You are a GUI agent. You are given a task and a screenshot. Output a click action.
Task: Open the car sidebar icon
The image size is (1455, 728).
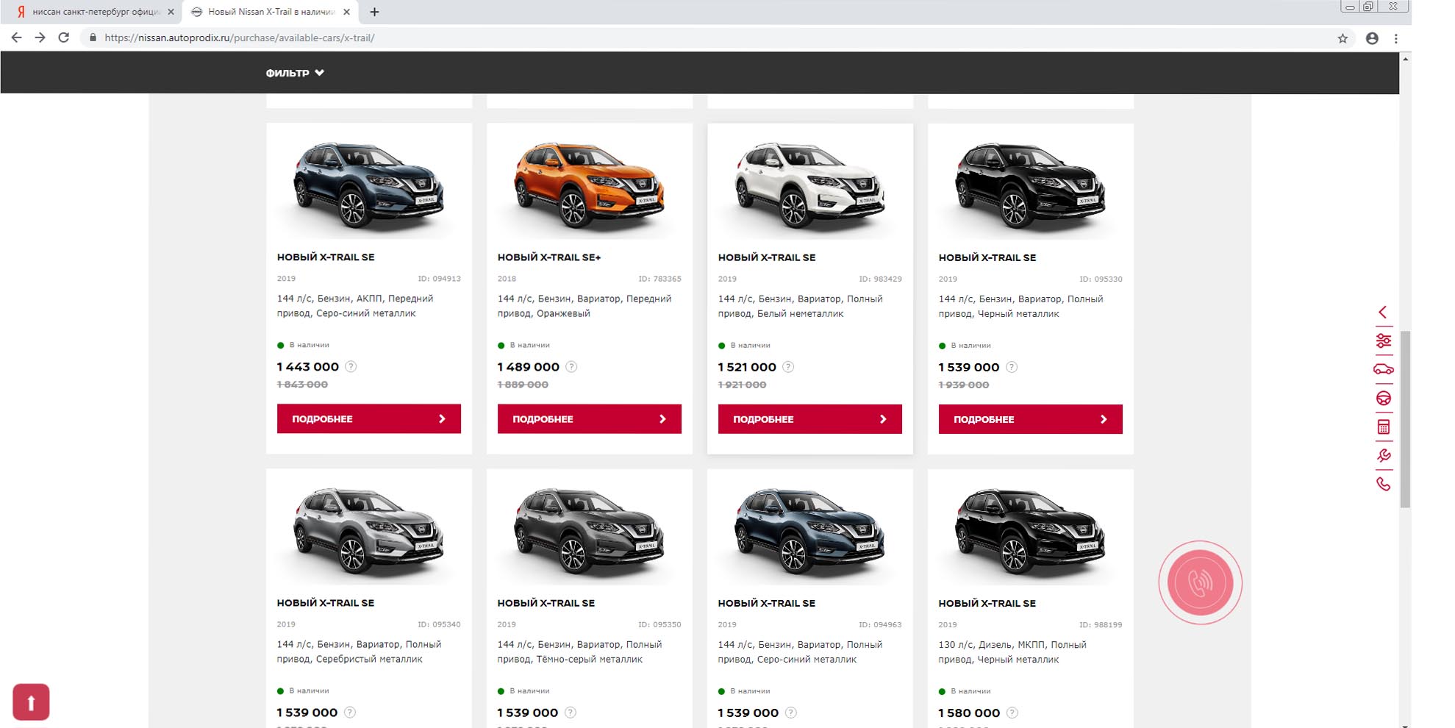click(1383, 369)
